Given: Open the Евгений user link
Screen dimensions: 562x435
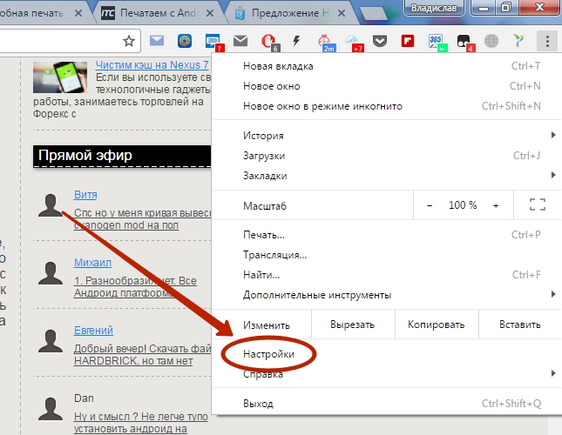Looking at the screenshot, I should coord(93,331).
